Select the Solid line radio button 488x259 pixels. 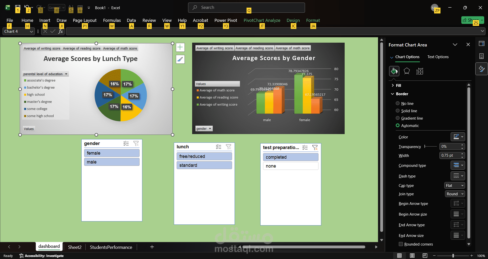397,110
